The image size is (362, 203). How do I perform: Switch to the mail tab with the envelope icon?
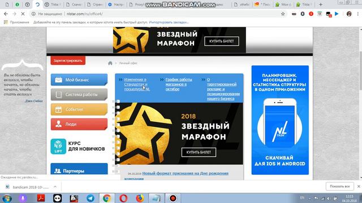tap(262, 5)
